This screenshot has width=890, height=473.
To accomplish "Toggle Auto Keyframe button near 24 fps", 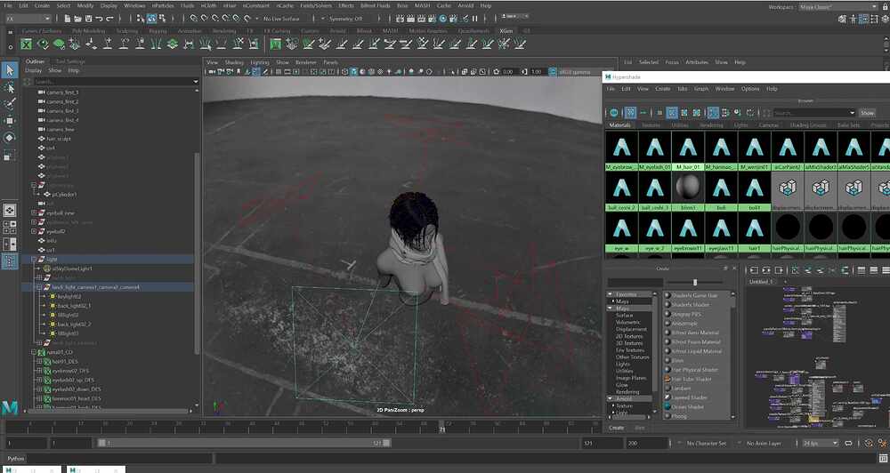I will click(x=869, y=443).
